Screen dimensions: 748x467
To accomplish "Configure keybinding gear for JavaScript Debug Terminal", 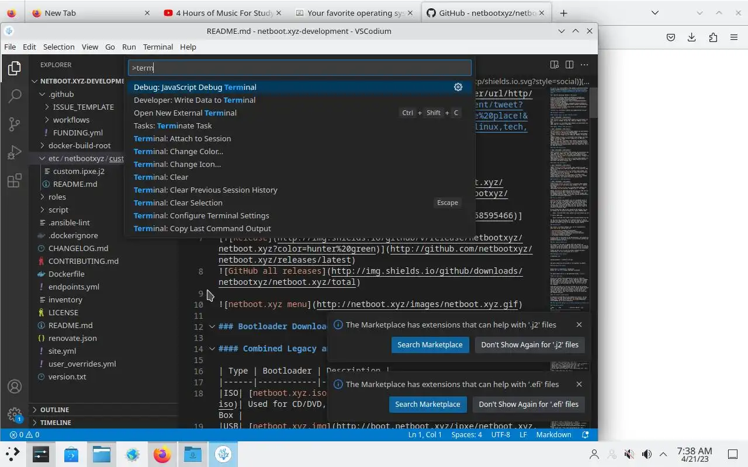I will [458, 87].
